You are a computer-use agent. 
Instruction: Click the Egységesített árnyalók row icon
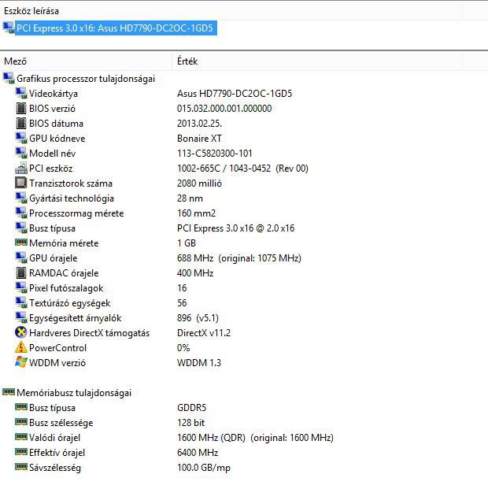pyautogui.click(x=21, y=318)
